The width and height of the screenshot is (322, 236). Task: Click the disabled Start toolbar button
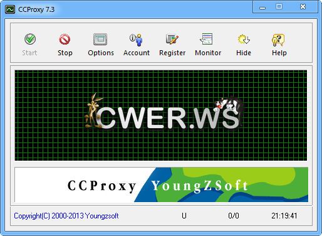coord(29,45)
